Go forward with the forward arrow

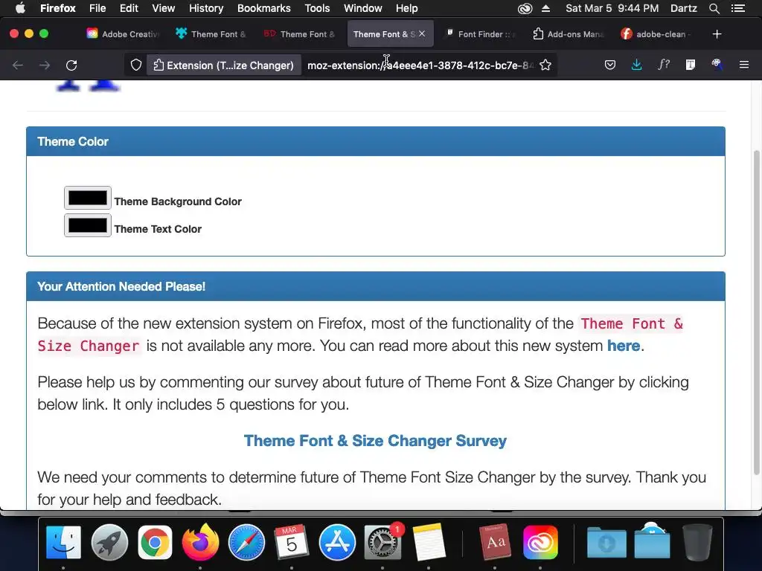pyautogui.click(x=45, y=65)
